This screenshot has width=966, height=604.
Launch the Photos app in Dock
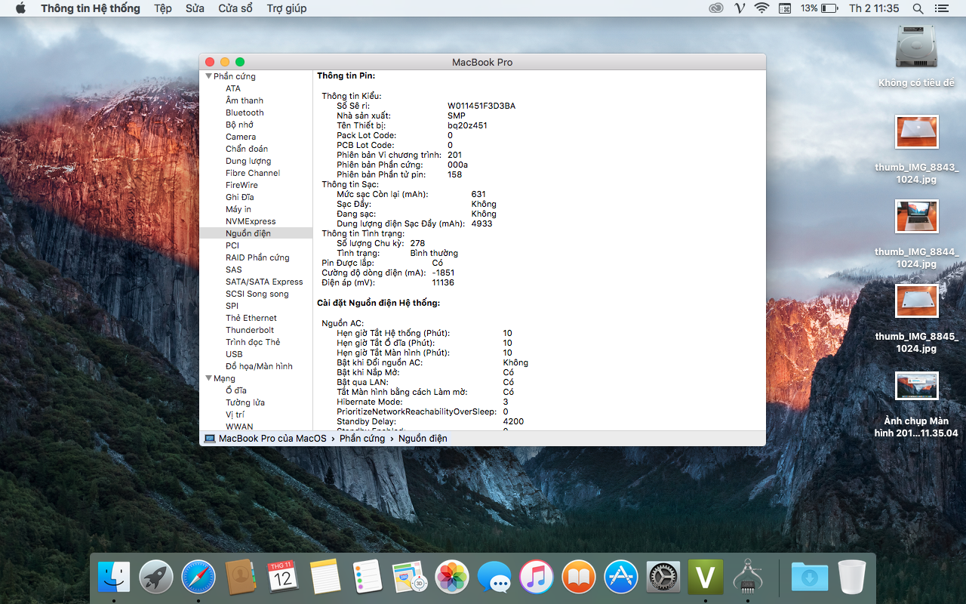(x=453, y=578)
